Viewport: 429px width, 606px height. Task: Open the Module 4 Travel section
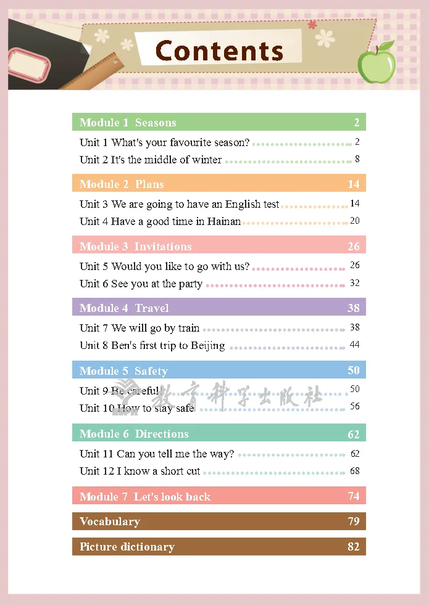pos(219,308)
